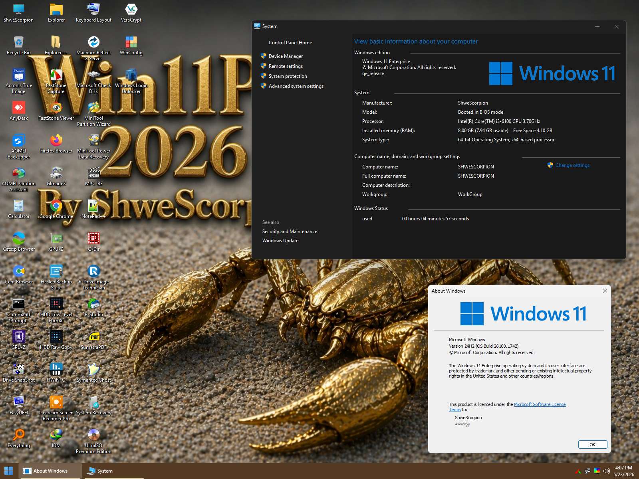
Task: Go to Control Panel Home
Action: pyautogui.click(x=290, y=43)
